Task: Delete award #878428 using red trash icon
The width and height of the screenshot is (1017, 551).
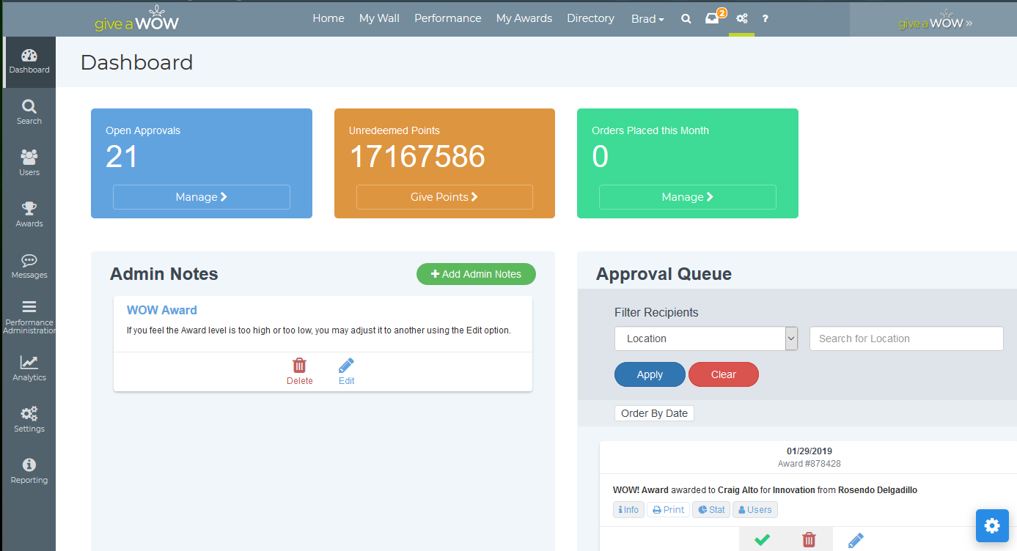Action: [x=809, y=540]
